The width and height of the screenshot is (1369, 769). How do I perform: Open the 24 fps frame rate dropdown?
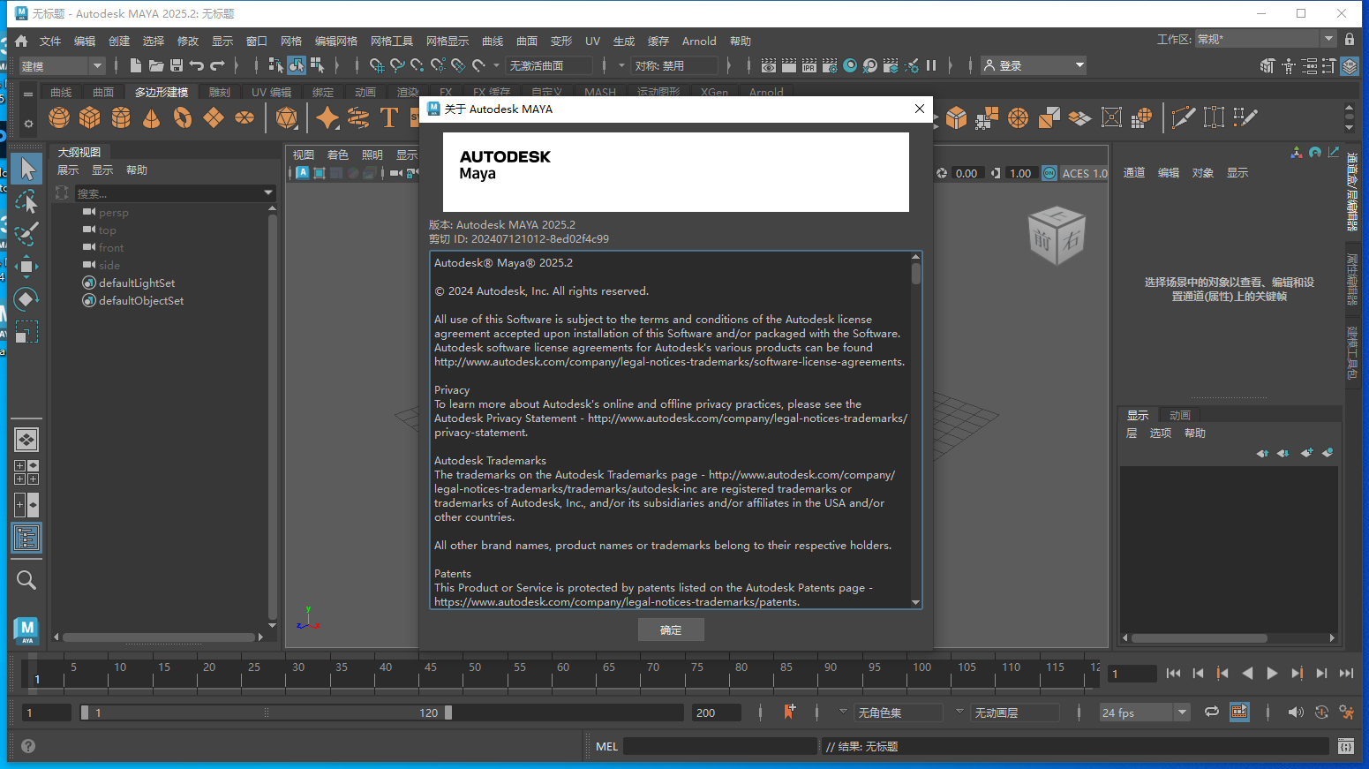(x=1145, y=712)
